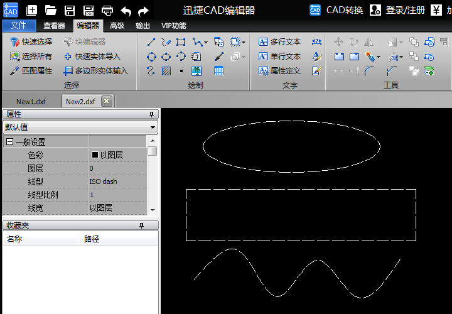Open text style icon beside 单行文本
The image size is (452, 314).
316,57
